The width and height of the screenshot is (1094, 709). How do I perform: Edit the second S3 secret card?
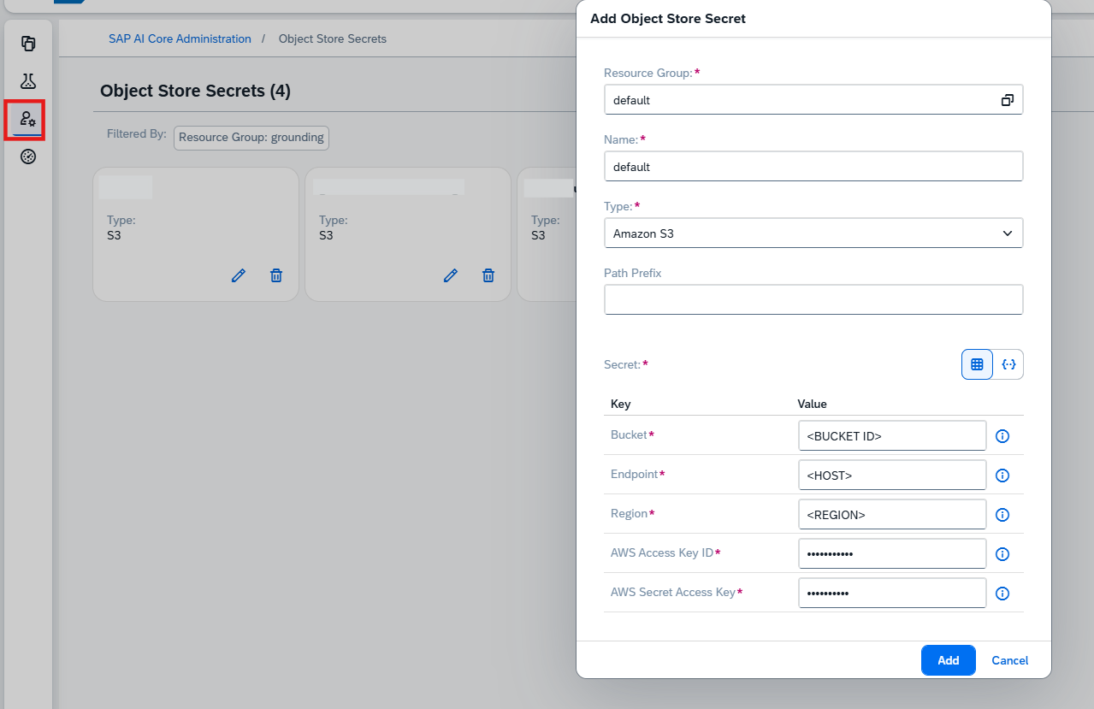451,275
